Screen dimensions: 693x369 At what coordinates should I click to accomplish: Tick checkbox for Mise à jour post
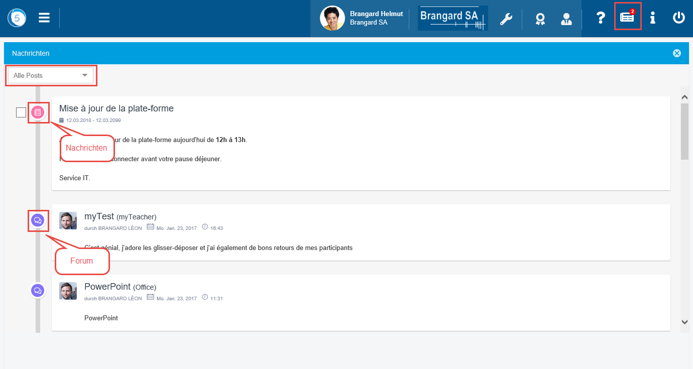(21, 112)
